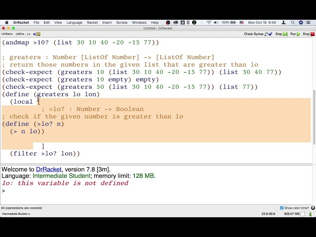The width and height of the screenshot is (316, 237).
Task: Open the DrRacket application menu
Action: coord(21,22)
